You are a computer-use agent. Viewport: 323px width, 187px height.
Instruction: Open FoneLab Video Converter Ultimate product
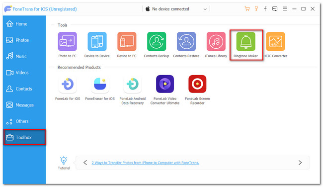click(165, 84)
